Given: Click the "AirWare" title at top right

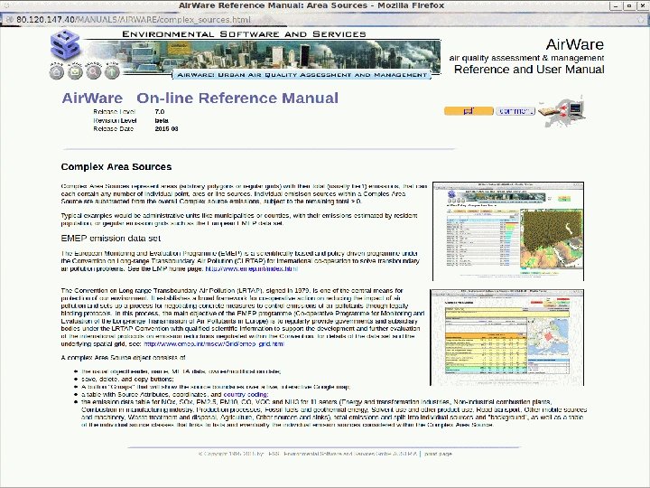Looking at the screenshot, I should click(574, 44).
